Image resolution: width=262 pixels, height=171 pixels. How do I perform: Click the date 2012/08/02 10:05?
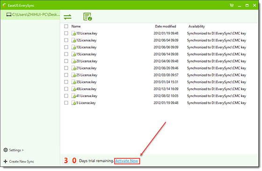click(x=166, y=96)
